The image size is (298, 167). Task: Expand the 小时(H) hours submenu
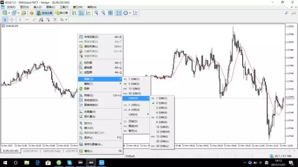tap(136, 115)
